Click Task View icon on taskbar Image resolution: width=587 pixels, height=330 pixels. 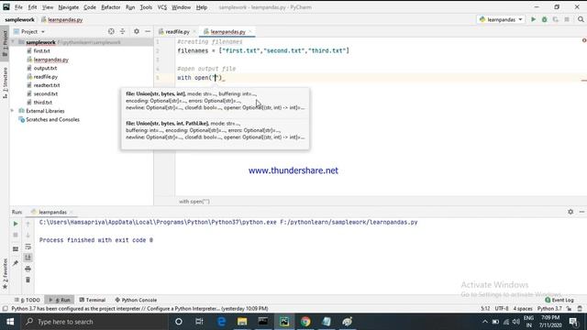[x=199, y=322]
